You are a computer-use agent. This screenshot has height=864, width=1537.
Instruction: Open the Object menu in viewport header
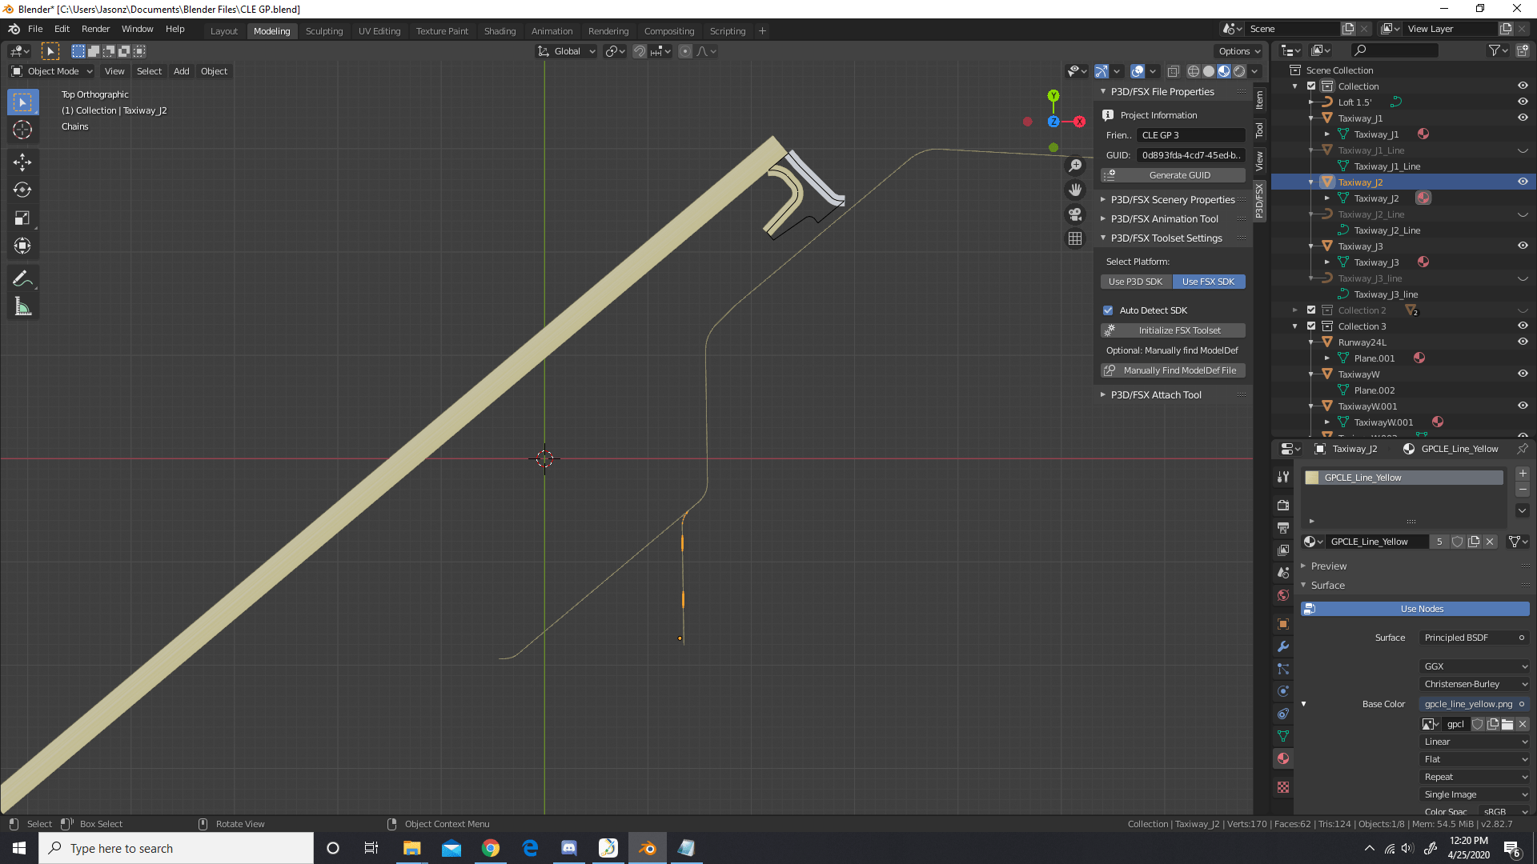pos(214,71)
